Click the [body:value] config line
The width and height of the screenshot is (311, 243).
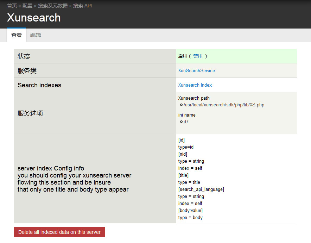[x=190, y=211]
